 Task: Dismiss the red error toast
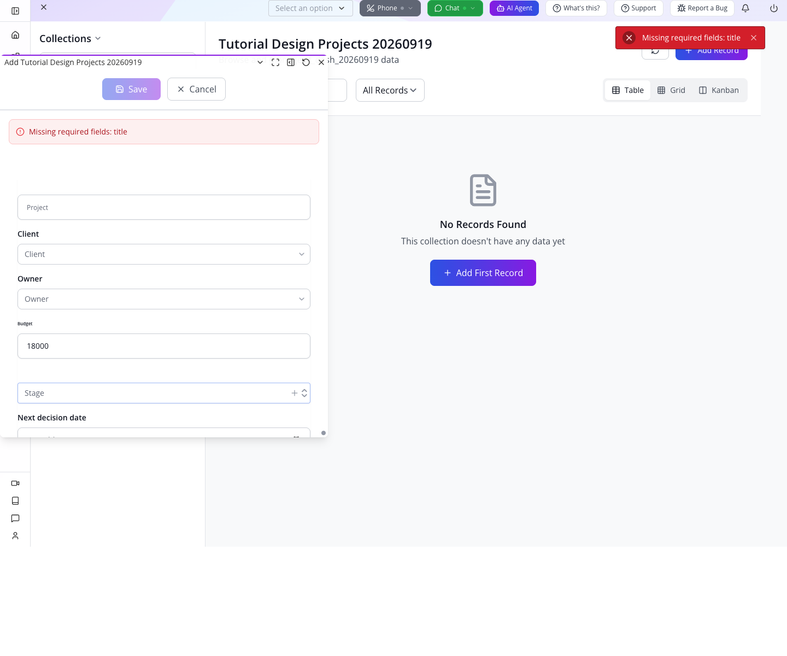[x=754, y=38]
